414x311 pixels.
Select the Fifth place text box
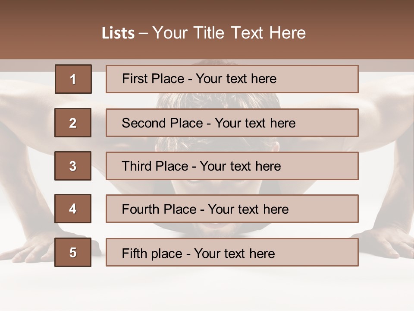pyautogui.click(x=232, y=252)
